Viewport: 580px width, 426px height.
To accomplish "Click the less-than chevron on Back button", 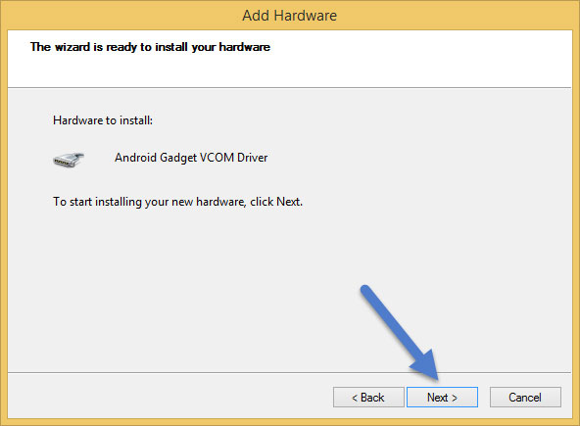I will (x=355, y=398).
